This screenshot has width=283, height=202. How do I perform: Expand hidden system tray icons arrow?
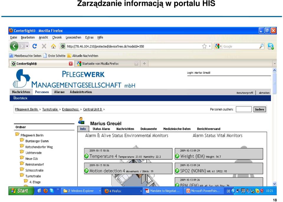click(233, 191)
